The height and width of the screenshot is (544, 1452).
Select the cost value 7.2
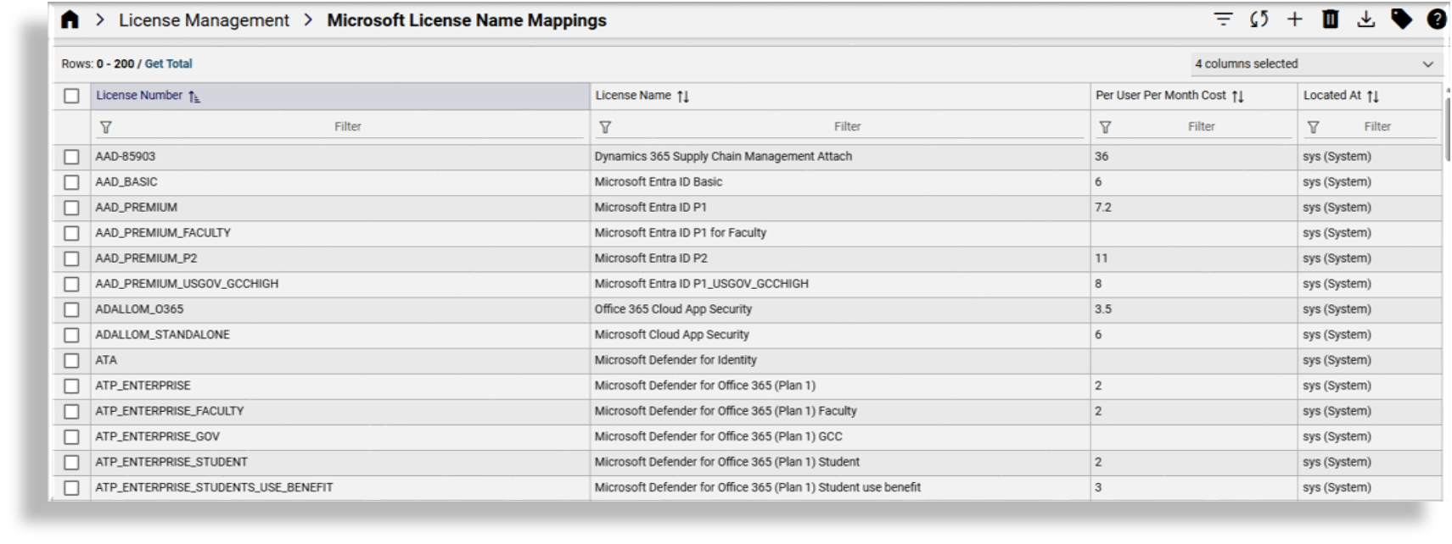[1102, 208]
